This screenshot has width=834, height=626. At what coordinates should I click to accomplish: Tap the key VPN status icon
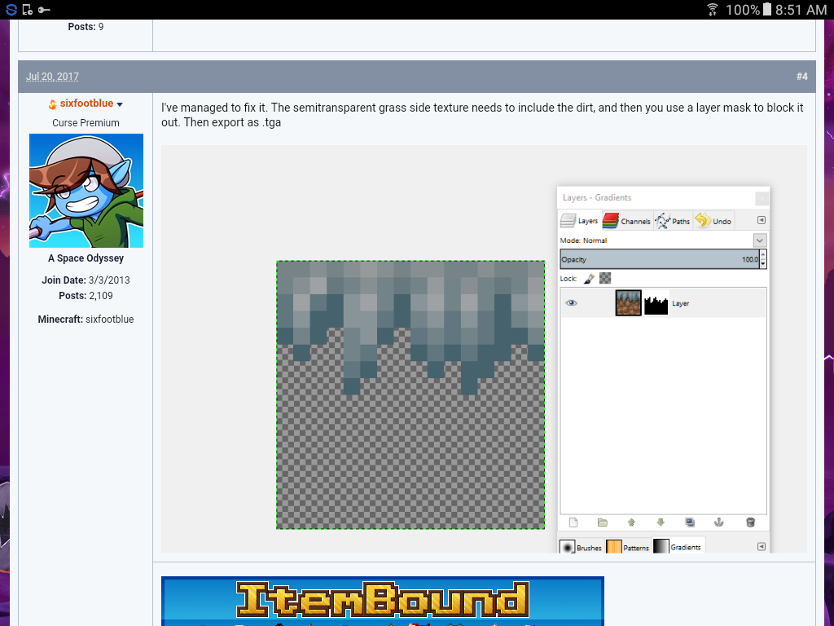[x=44, y=10]
